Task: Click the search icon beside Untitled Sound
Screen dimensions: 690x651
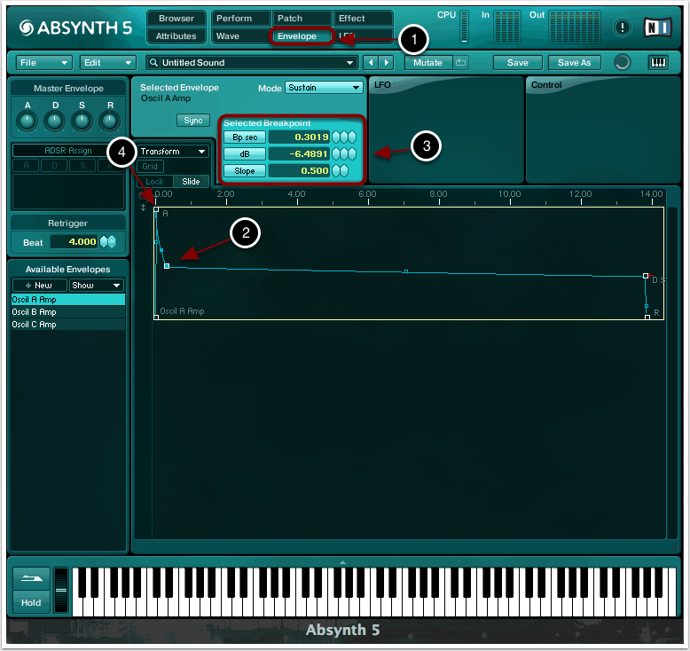Action: point(153,63)
